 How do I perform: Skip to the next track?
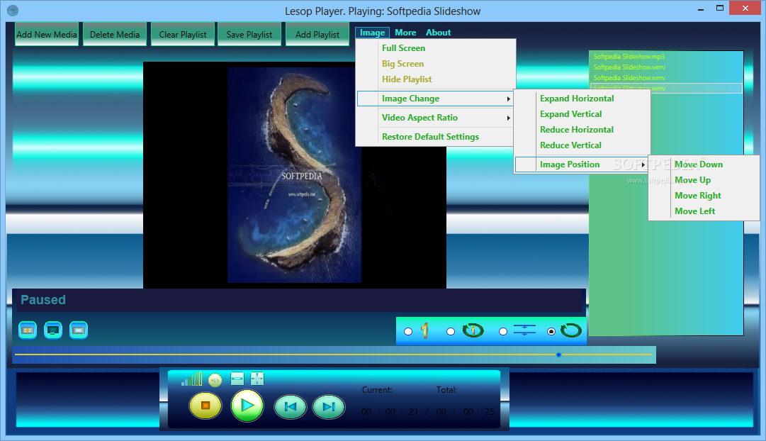[328, 407]
